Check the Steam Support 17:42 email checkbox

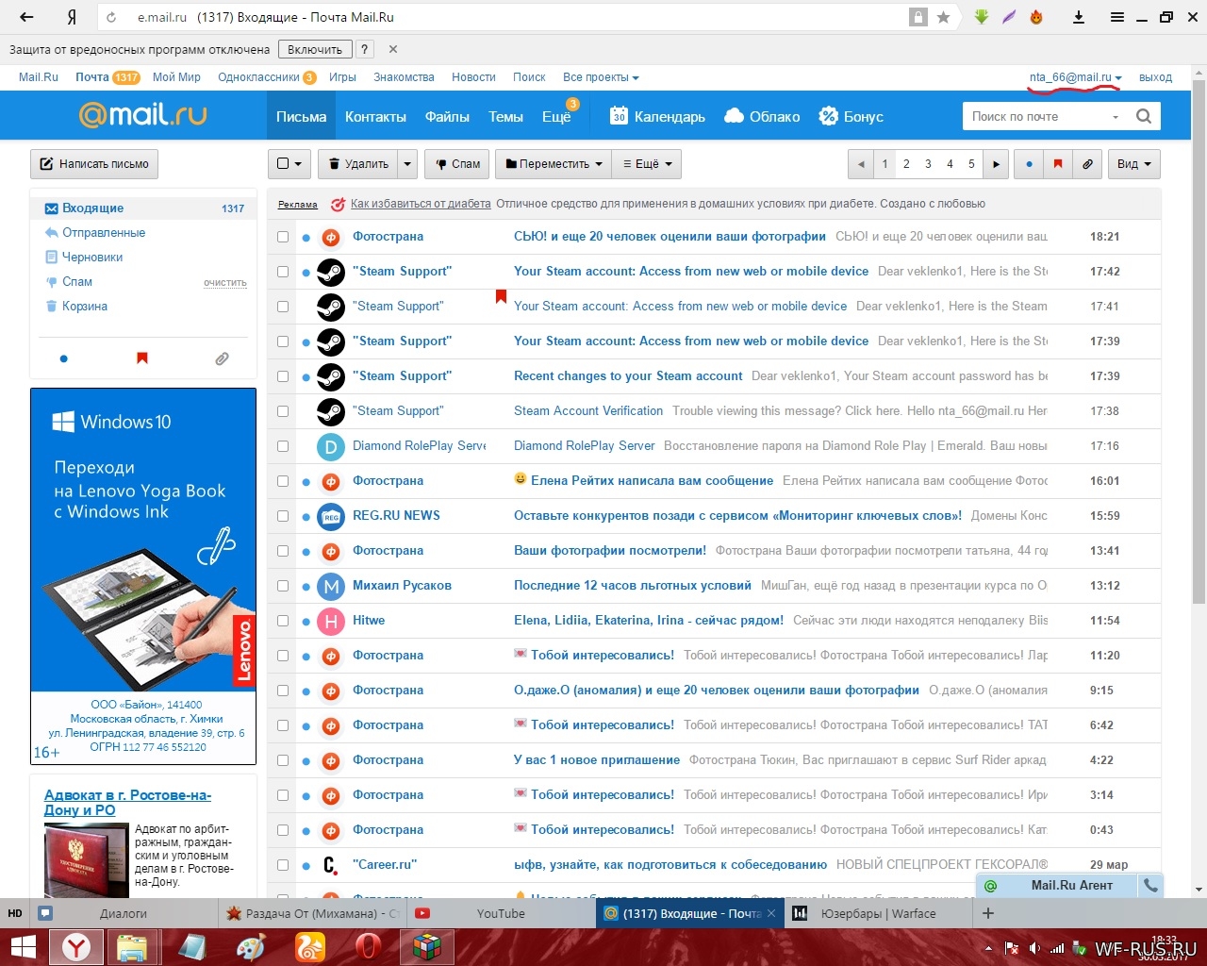283,272
